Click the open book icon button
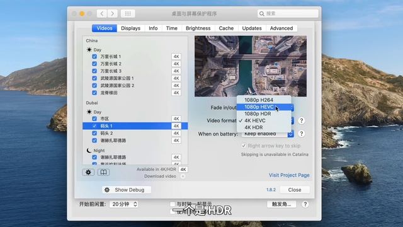Screen dimensions: 403x227 103,172
